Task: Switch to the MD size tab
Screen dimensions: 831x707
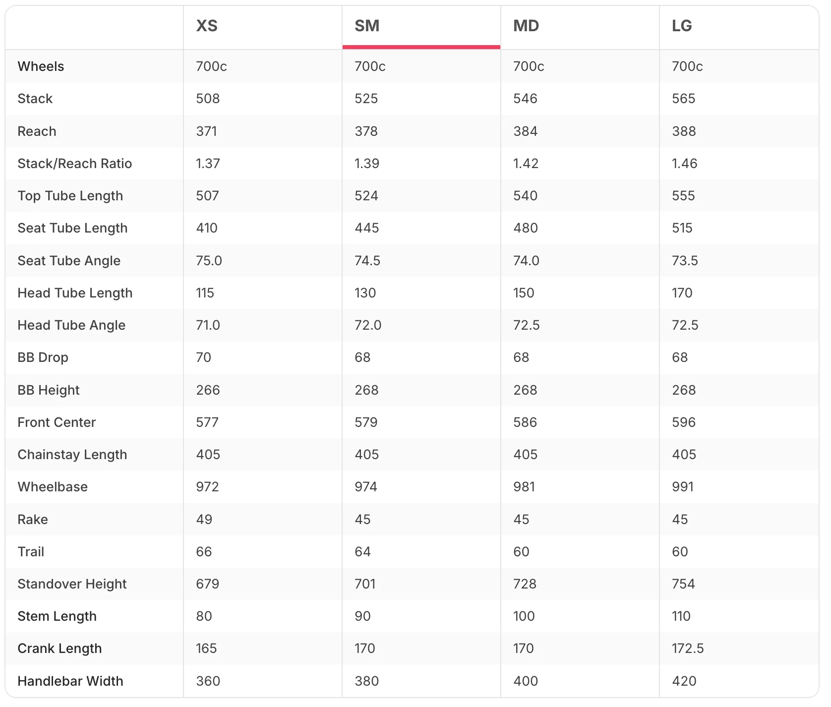Action: [580, 27]
